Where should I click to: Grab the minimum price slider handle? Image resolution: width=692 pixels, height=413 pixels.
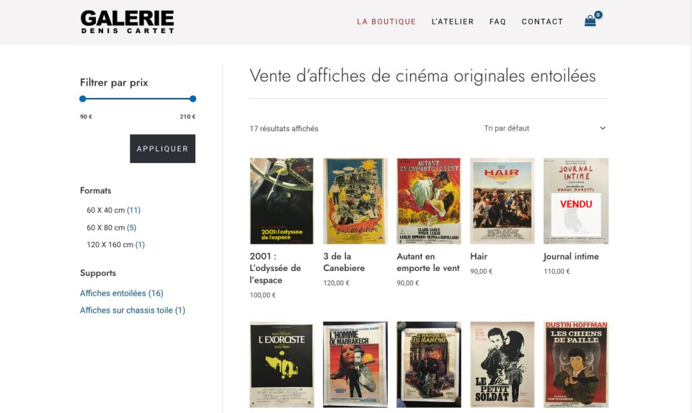point(82,99)
